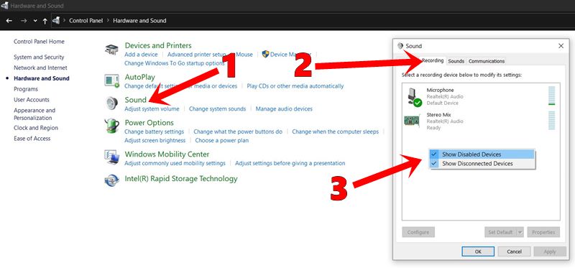This screenshot has width=575, height=268.
Task: Click the AutoPlay category icon
Action: tap(112, 80)
